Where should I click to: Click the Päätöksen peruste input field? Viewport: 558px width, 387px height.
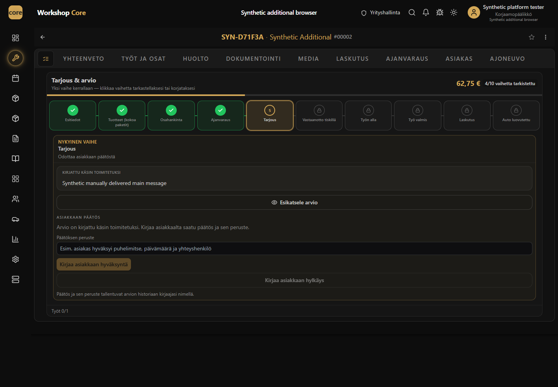[294, 248]
